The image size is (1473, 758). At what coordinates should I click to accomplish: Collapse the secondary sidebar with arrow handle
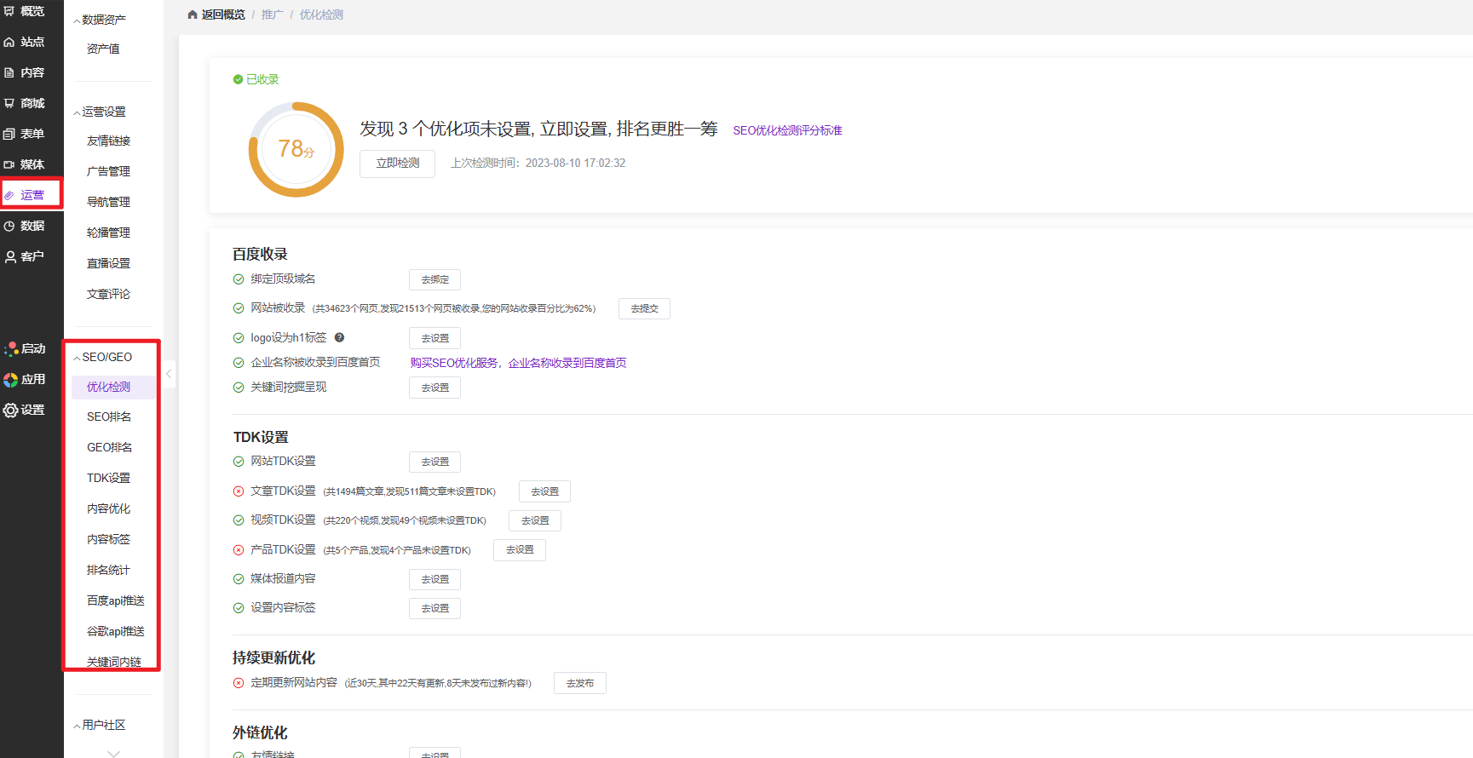coord(169,373)
